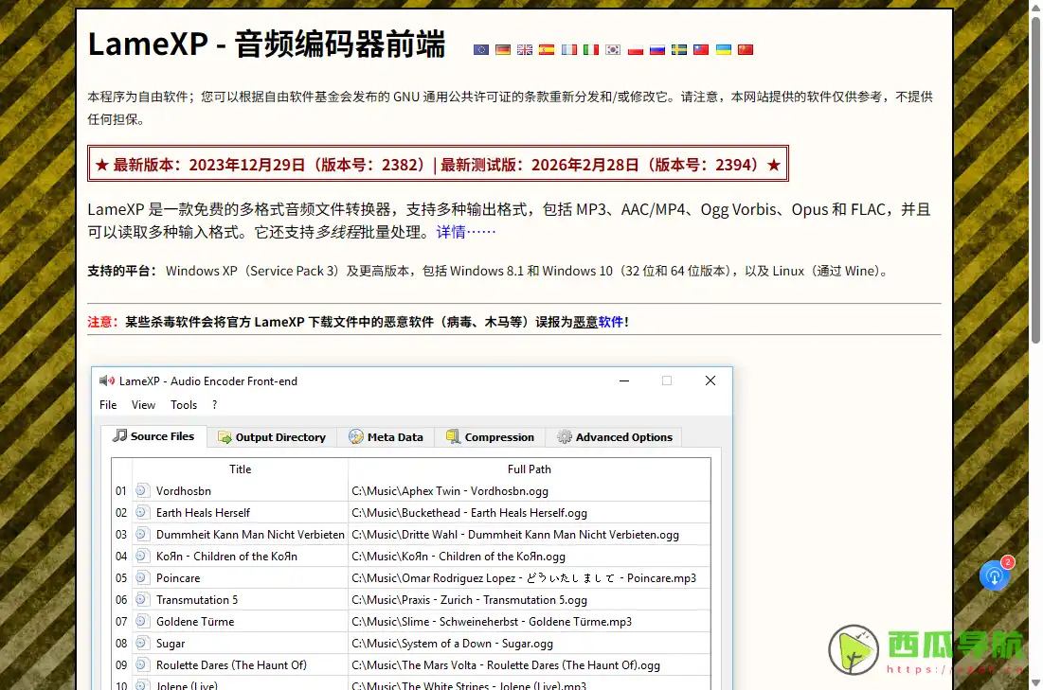
Task: Select the Polish flag language
Action: [x=636, y=50]
